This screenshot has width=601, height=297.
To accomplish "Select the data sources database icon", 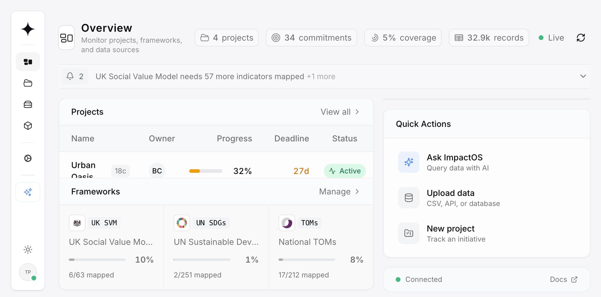I will tap(28, 104).
